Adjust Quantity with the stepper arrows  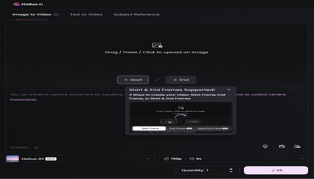(x=231, y=170)
